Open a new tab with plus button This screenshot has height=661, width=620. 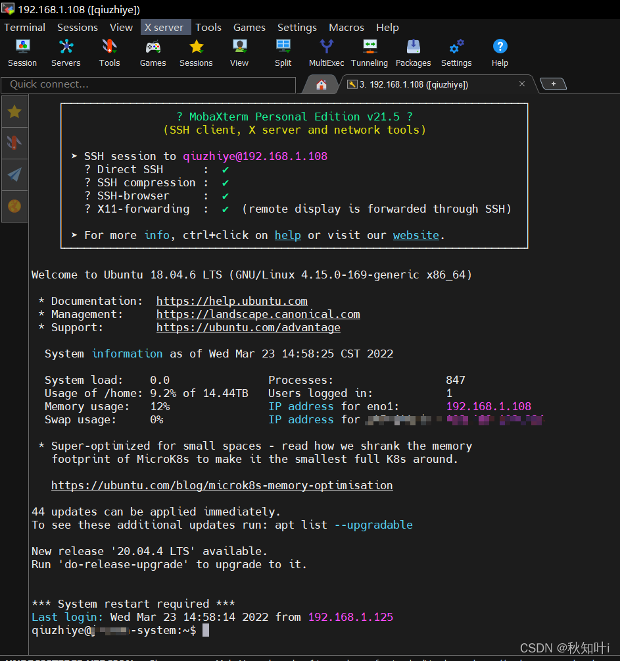[x=553, y=84]
